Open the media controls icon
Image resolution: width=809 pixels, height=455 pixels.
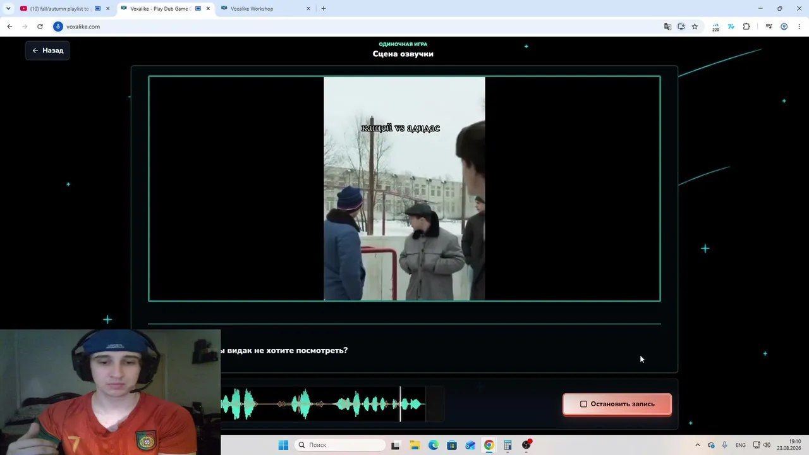click(x=769, y=27)
